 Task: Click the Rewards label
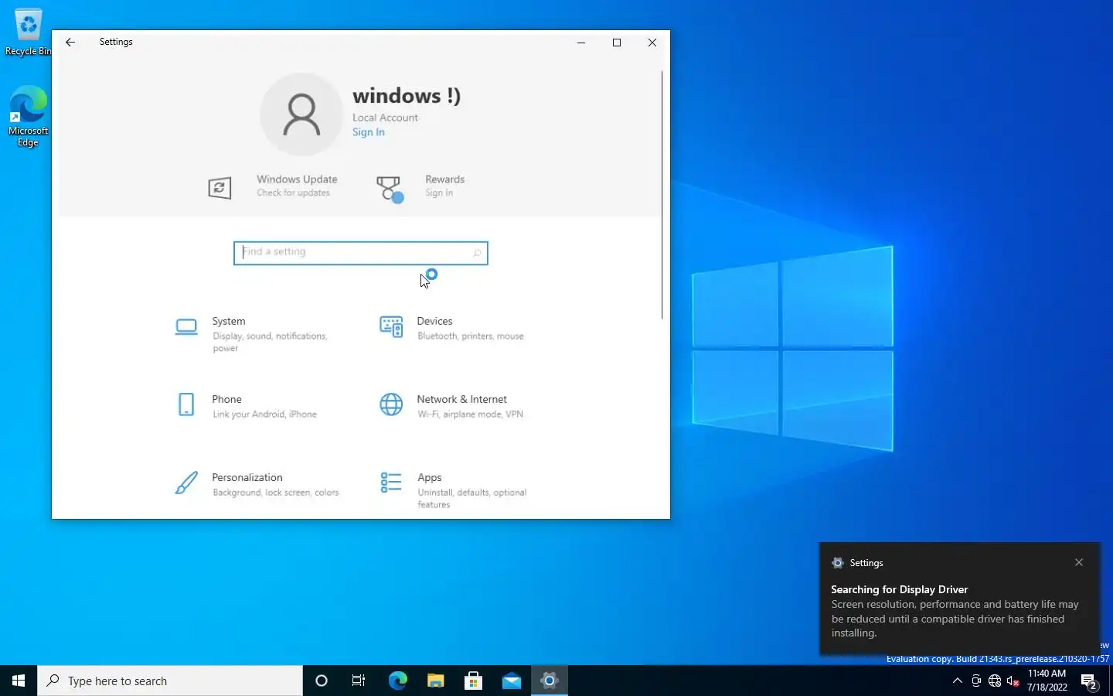click(444, 179)
